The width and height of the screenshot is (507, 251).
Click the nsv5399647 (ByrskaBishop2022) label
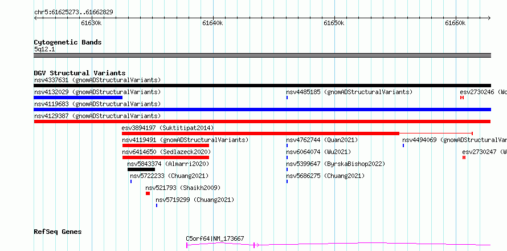click(336, 164)
